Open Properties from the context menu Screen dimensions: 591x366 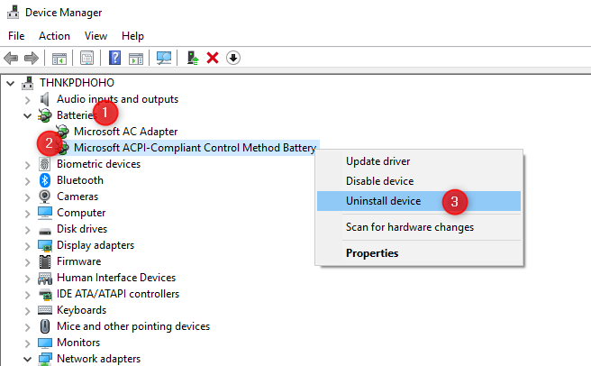click(x=419, y=253)
